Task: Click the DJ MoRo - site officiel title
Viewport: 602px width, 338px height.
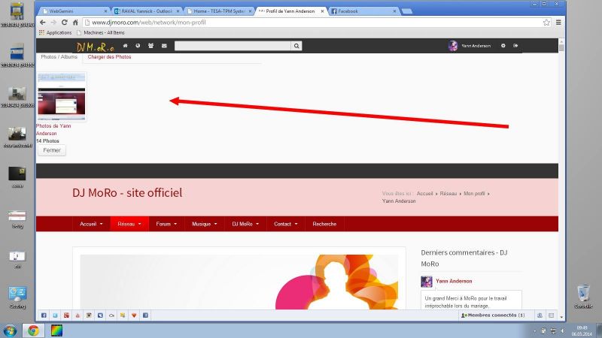Action: pos(127,192)
